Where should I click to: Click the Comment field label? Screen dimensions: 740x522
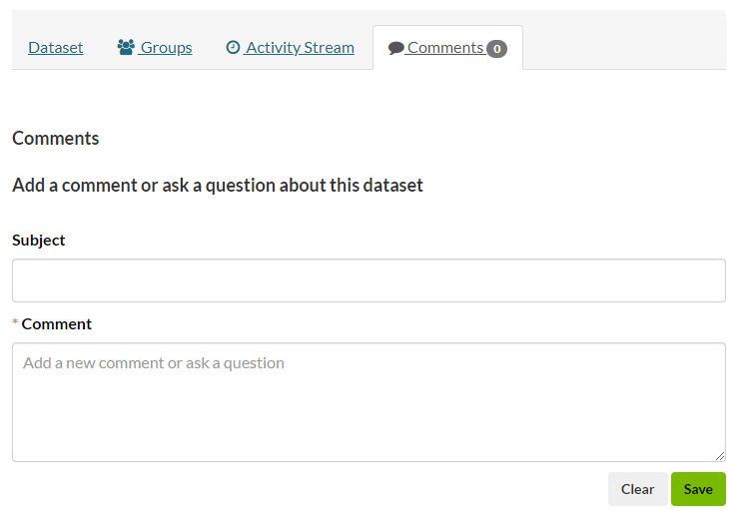coord(57,323)
